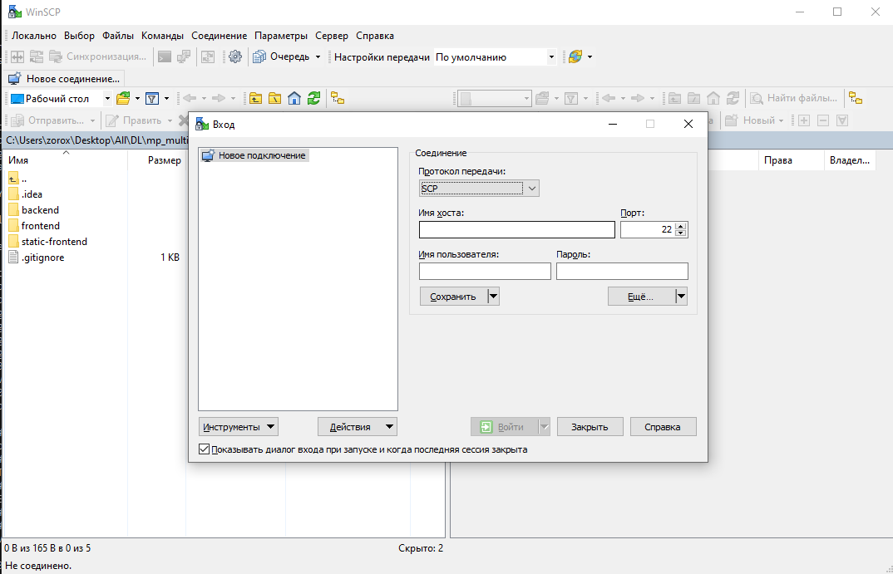Select Новое подключение in site list
The width and height of the screenshot is (893, 574).
tap(254, 155)
